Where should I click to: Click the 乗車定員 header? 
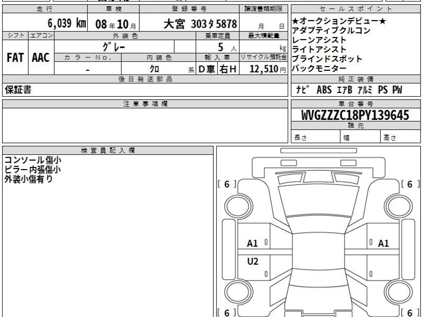pyautogui.click(x=217, y=36)
